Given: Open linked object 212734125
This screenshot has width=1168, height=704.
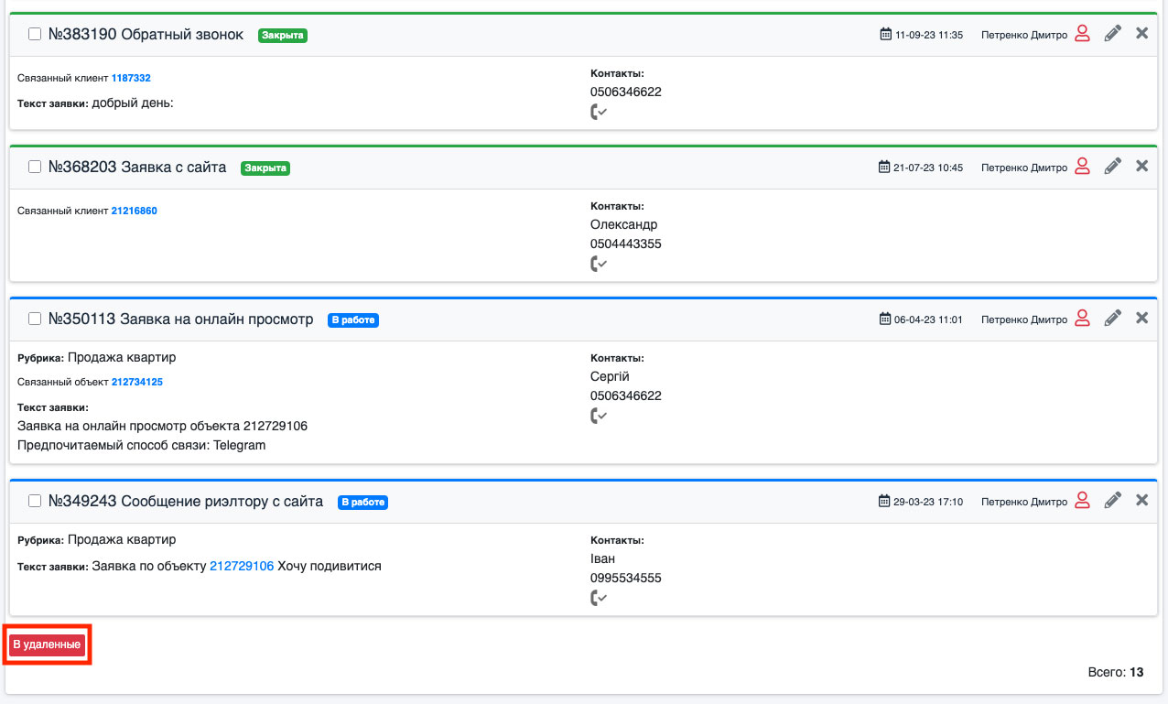Looking at the screenshot, I should coord(137,382).
